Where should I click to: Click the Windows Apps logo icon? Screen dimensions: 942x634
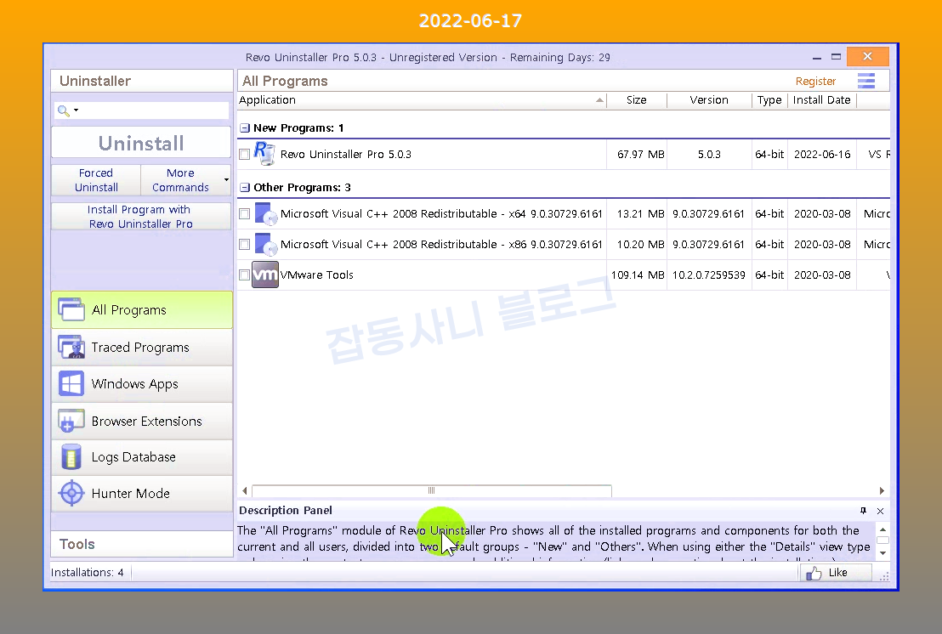point(71,383)
